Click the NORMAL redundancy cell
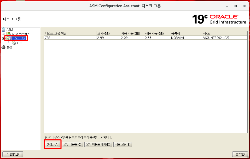This screenshot has height=159, width=250. (x=186, y=38)
